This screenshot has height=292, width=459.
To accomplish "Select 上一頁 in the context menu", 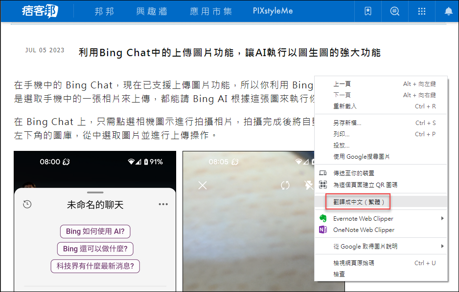I will pyautogui.click(x=381, y=84).
